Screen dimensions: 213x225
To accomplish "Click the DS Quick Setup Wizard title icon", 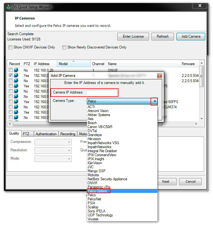I will tap(9, 7).
